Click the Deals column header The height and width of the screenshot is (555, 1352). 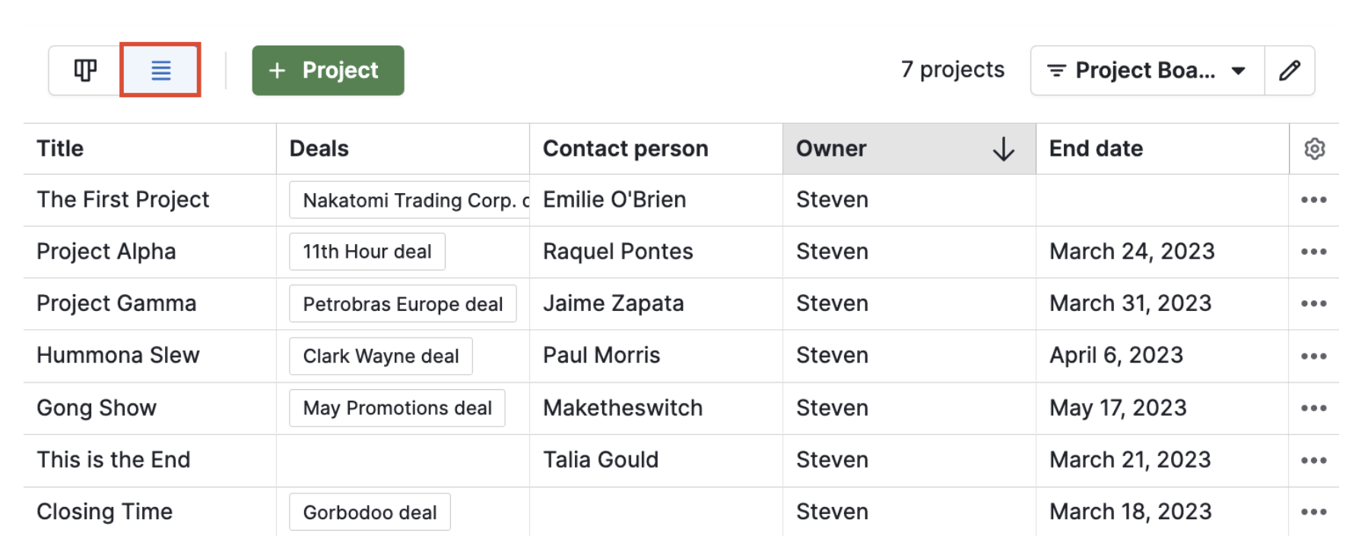(319, 149)
